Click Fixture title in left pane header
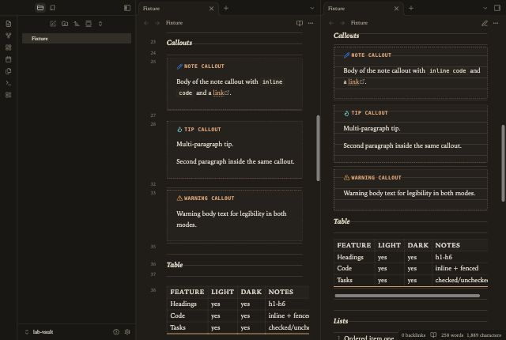The height and width of the screenshot is (340, 506). coord(174,23)
